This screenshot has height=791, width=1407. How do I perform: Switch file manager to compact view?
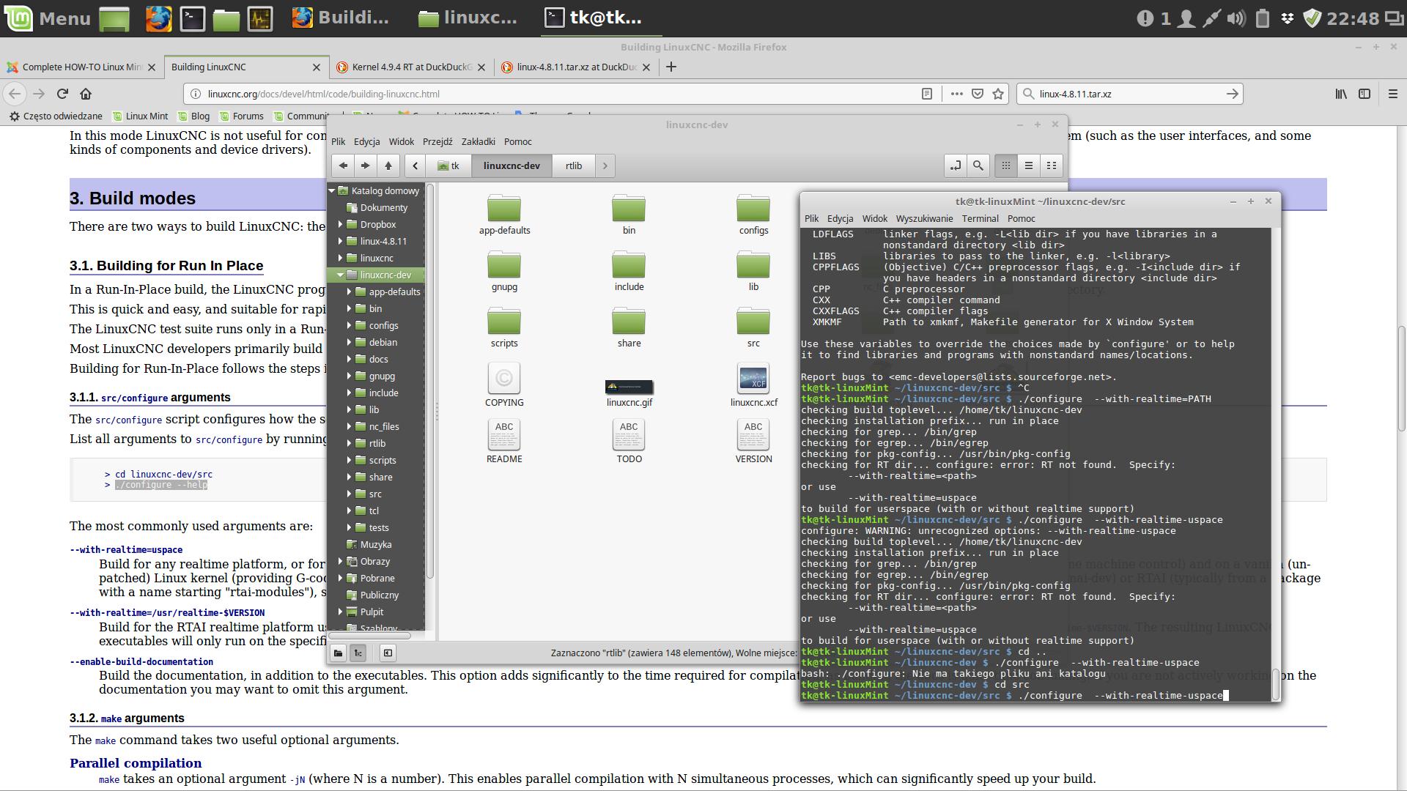[1052, 166]
